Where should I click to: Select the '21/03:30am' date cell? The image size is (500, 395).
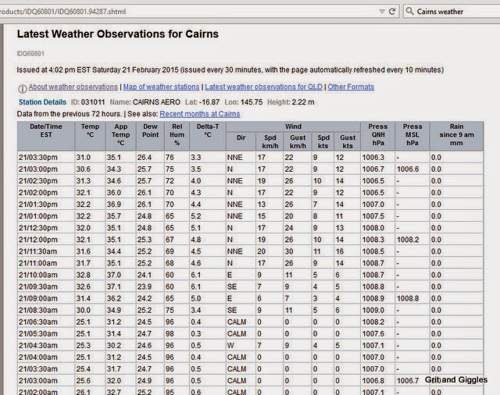46,369
